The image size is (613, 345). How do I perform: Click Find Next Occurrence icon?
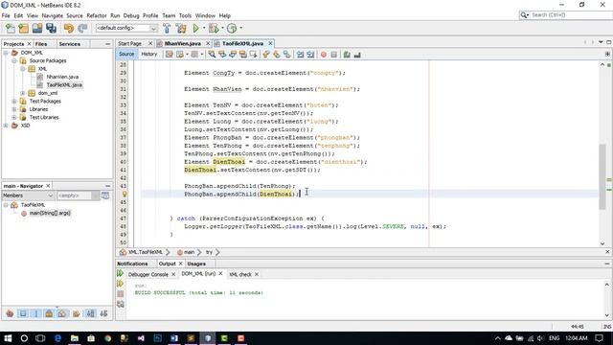tap(233, 55)
